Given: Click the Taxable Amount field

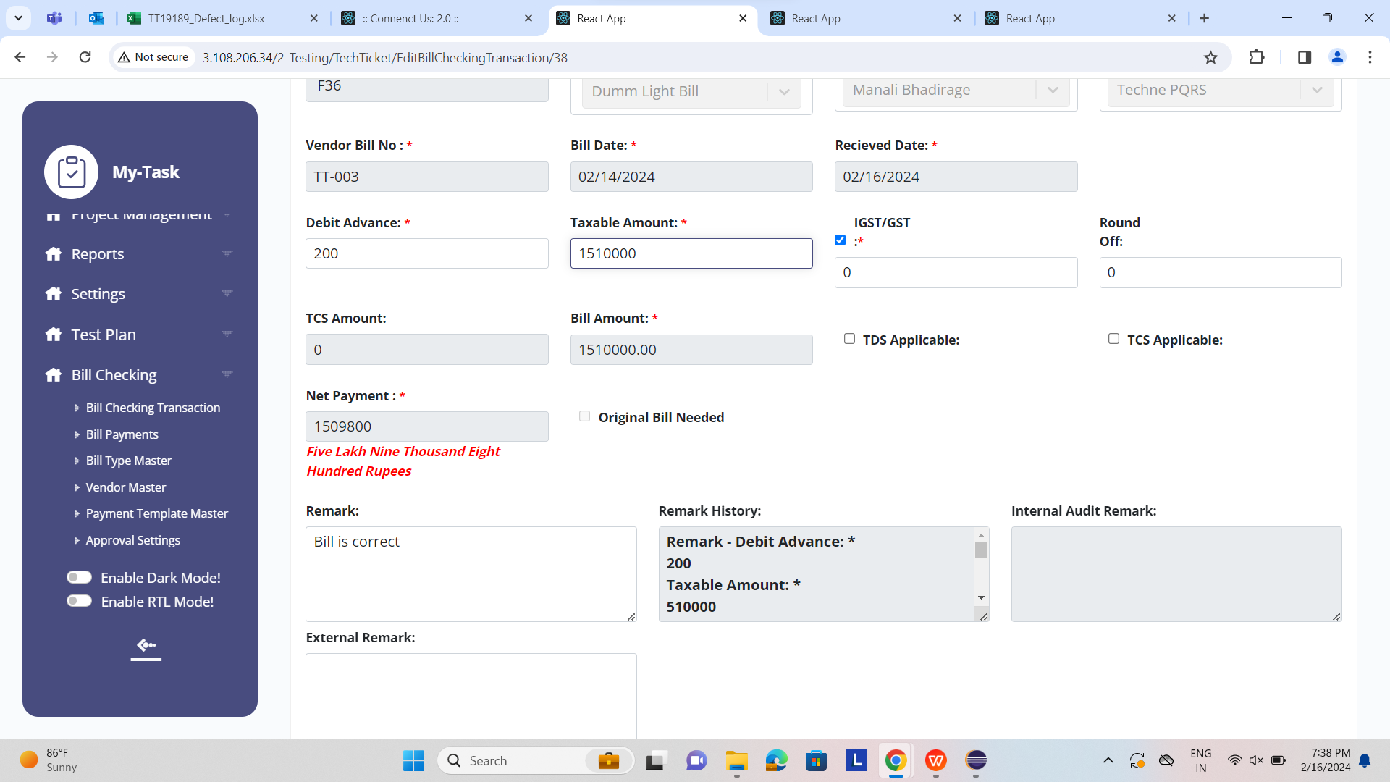Looking at the screenshot, I should click(691, 253).
